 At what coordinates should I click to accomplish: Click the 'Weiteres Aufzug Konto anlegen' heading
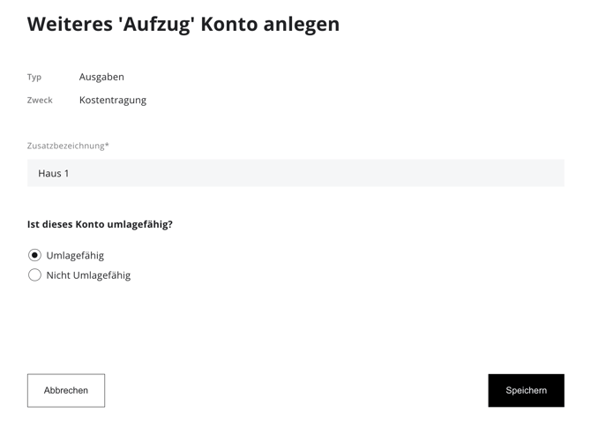[183, 24]
